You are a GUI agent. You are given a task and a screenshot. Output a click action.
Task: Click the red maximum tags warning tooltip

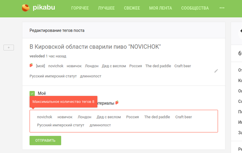point(63,102)
